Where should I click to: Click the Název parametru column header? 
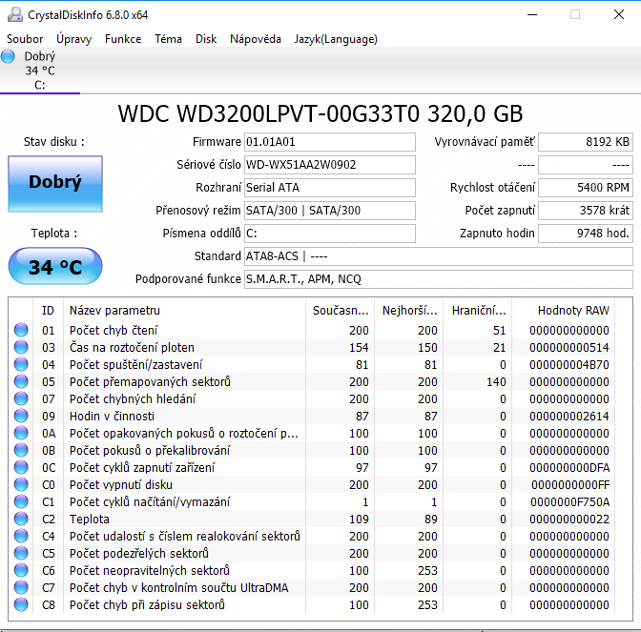184,311
